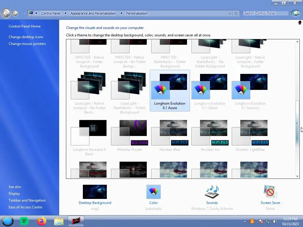Open the Screen Saver settings
Image resolution: width=303 pixels, height=227 pixels.
point(270,197)
